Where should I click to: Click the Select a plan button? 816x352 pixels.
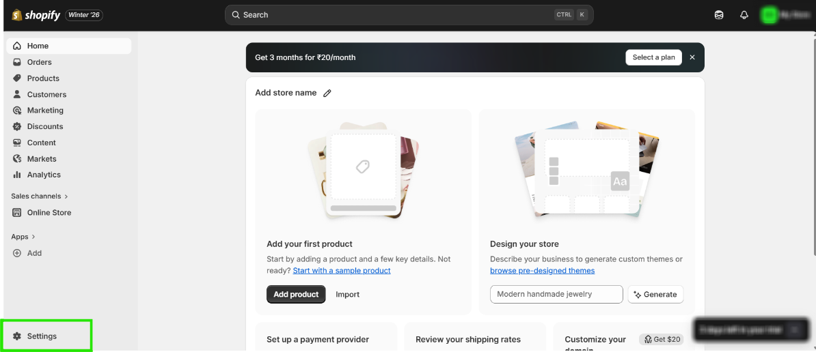pyautogui.click(x=653, y=57)
